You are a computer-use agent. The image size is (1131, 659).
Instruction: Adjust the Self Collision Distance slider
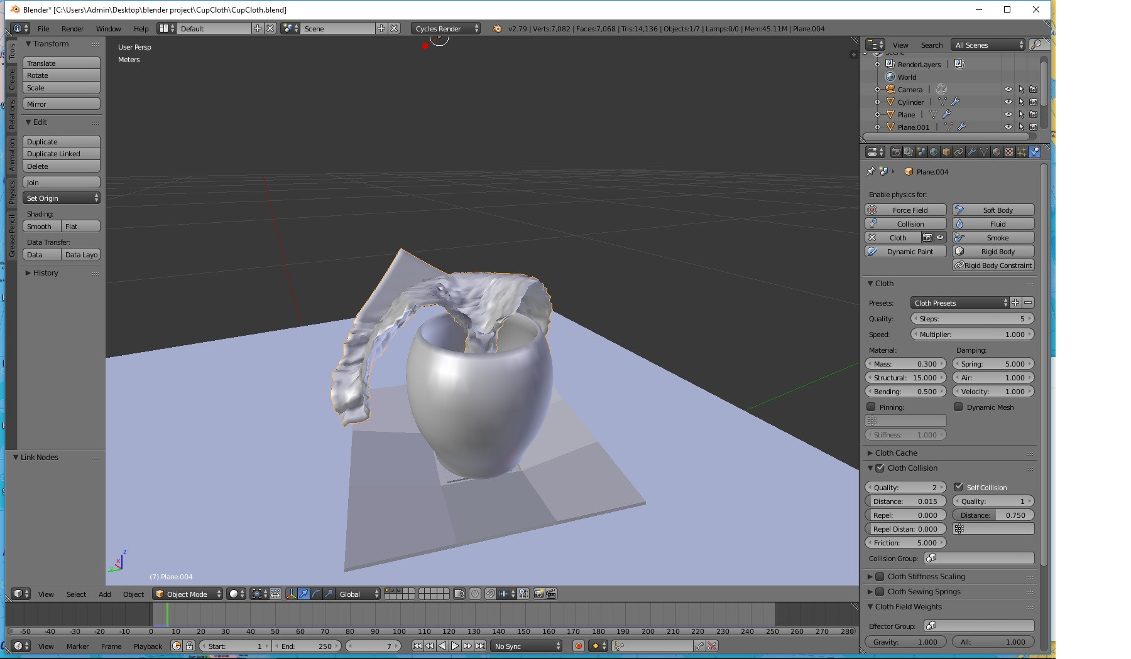pyautogui.click(x=993, y=515)
